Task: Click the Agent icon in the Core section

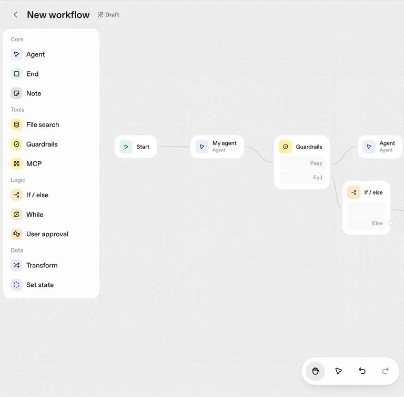Action: tap(16, 54)
